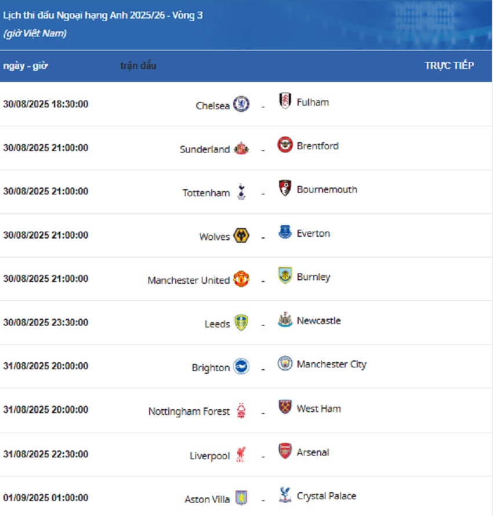
Task: Select the Newcastle club crest
Action: click(x=285, y=319)
